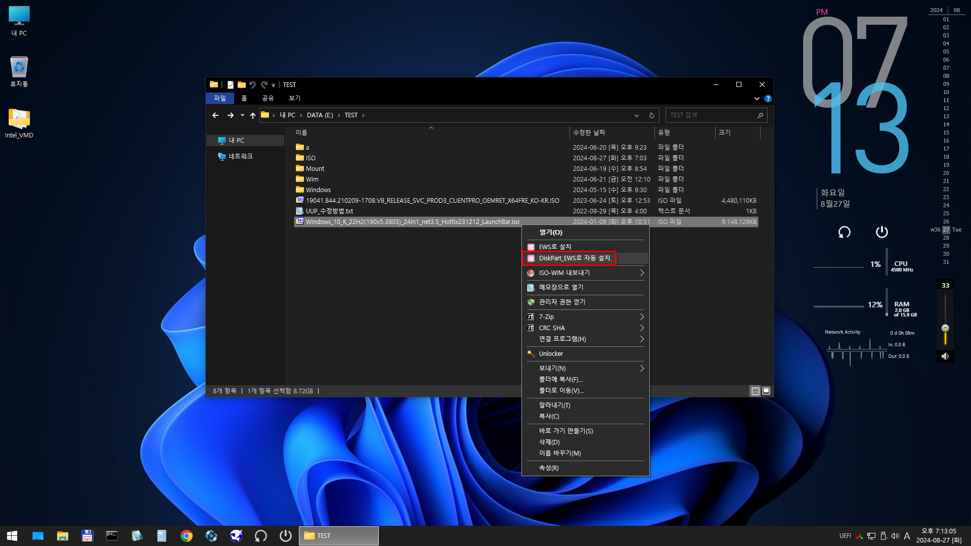Open Explorer help question mark icon
The width and height of the screenshot is (971, 546).
768,99
